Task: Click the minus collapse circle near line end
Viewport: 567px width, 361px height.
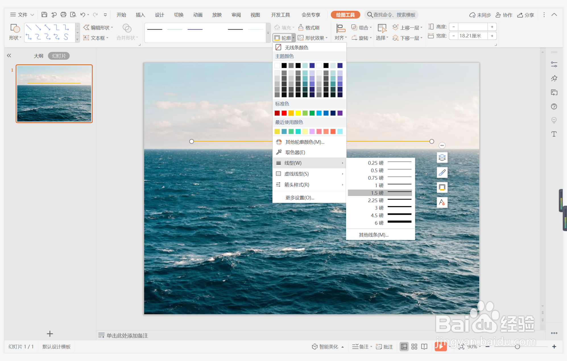Action: [x=442, y=145]
